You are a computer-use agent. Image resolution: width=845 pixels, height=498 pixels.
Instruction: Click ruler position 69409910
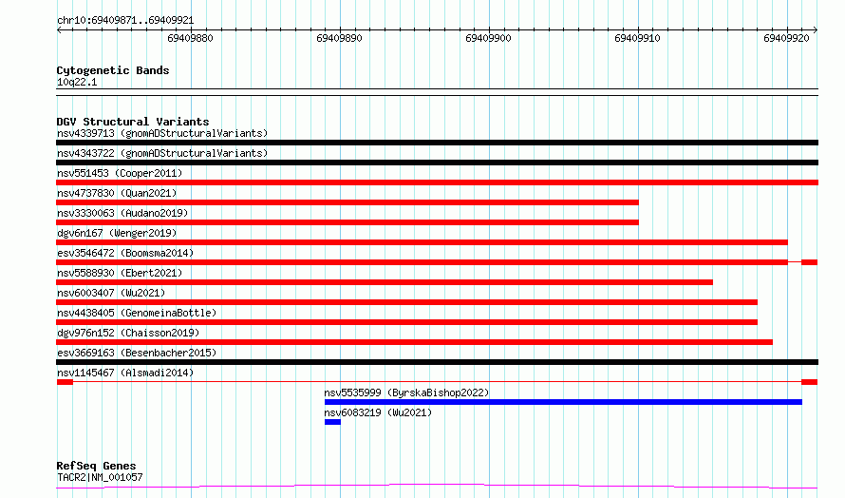[x=637, y=38]
